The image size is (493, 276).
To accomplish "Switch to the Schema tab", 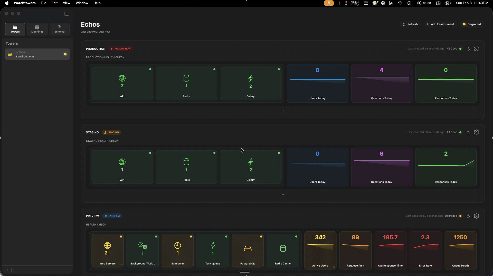I will click(59, 29).
